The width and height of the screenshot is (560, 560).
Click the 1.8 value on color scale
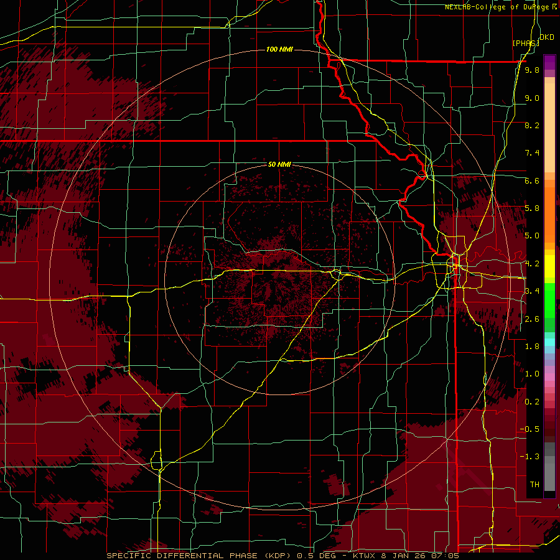[532, 347]
